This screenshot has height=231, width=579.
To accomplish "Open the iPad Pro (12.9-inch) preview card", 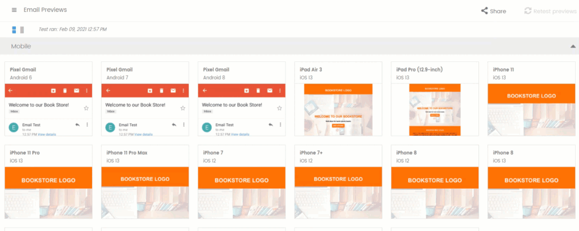I will 435,110.
